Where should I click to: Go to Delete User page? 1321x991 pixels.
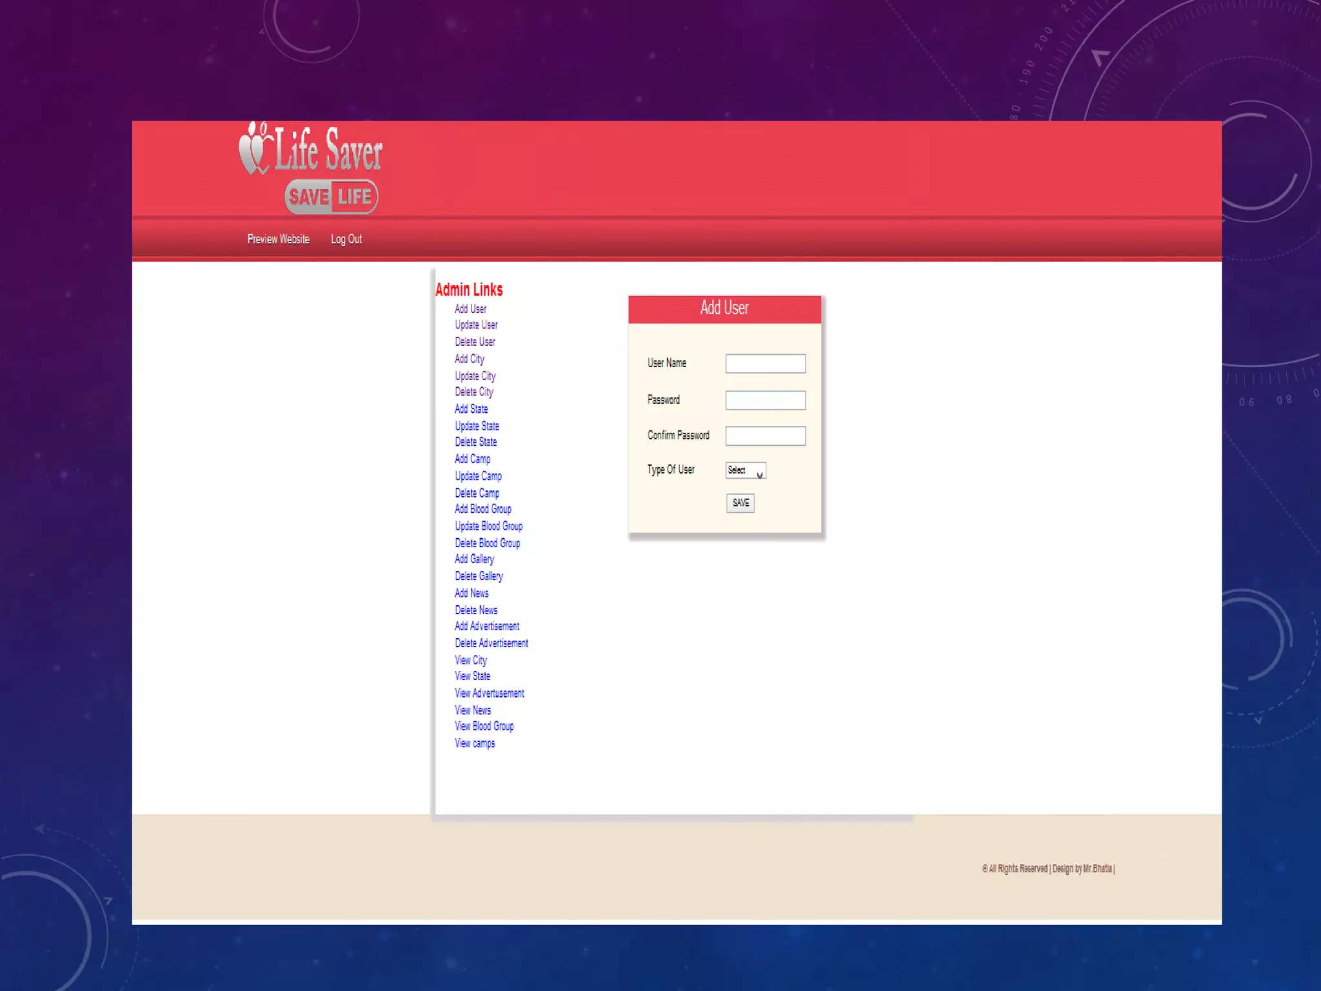tap(475, 342)
